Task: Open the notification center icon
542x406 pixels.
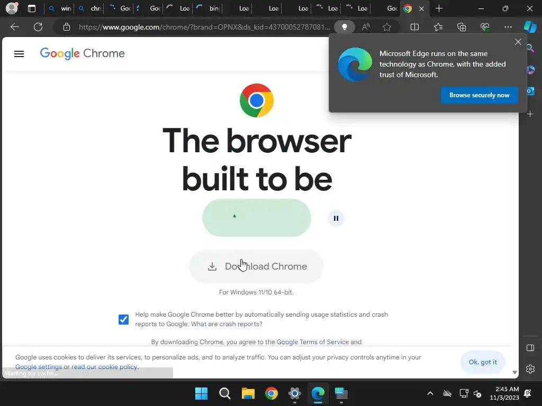Action: click(x=528, y=393)
